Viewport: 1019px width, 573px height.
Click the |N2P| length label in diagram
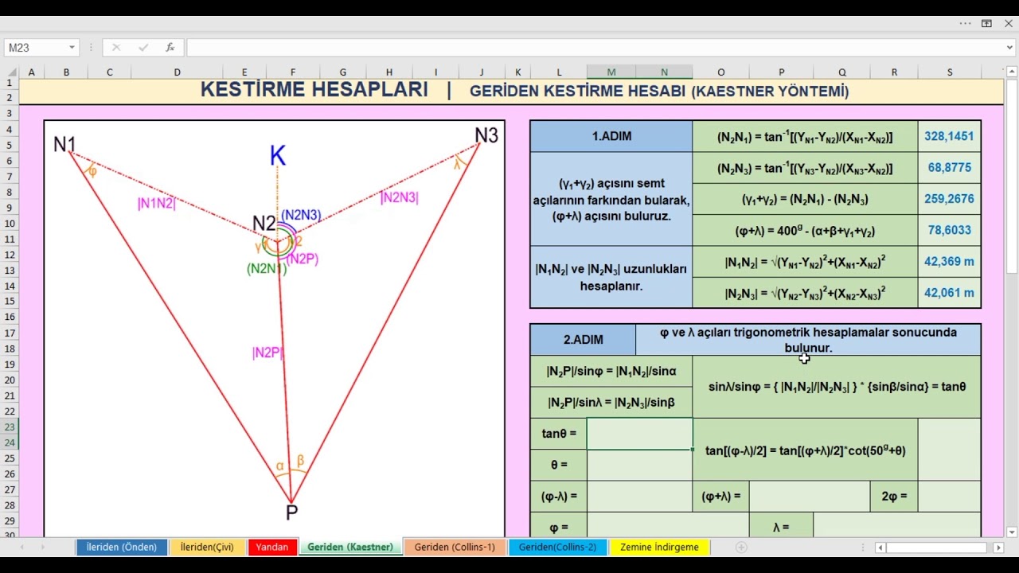pyautogui.click(x=267, y=353)
